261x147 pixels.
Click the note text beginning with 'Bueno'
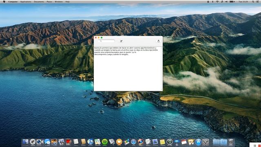[126, 51]
